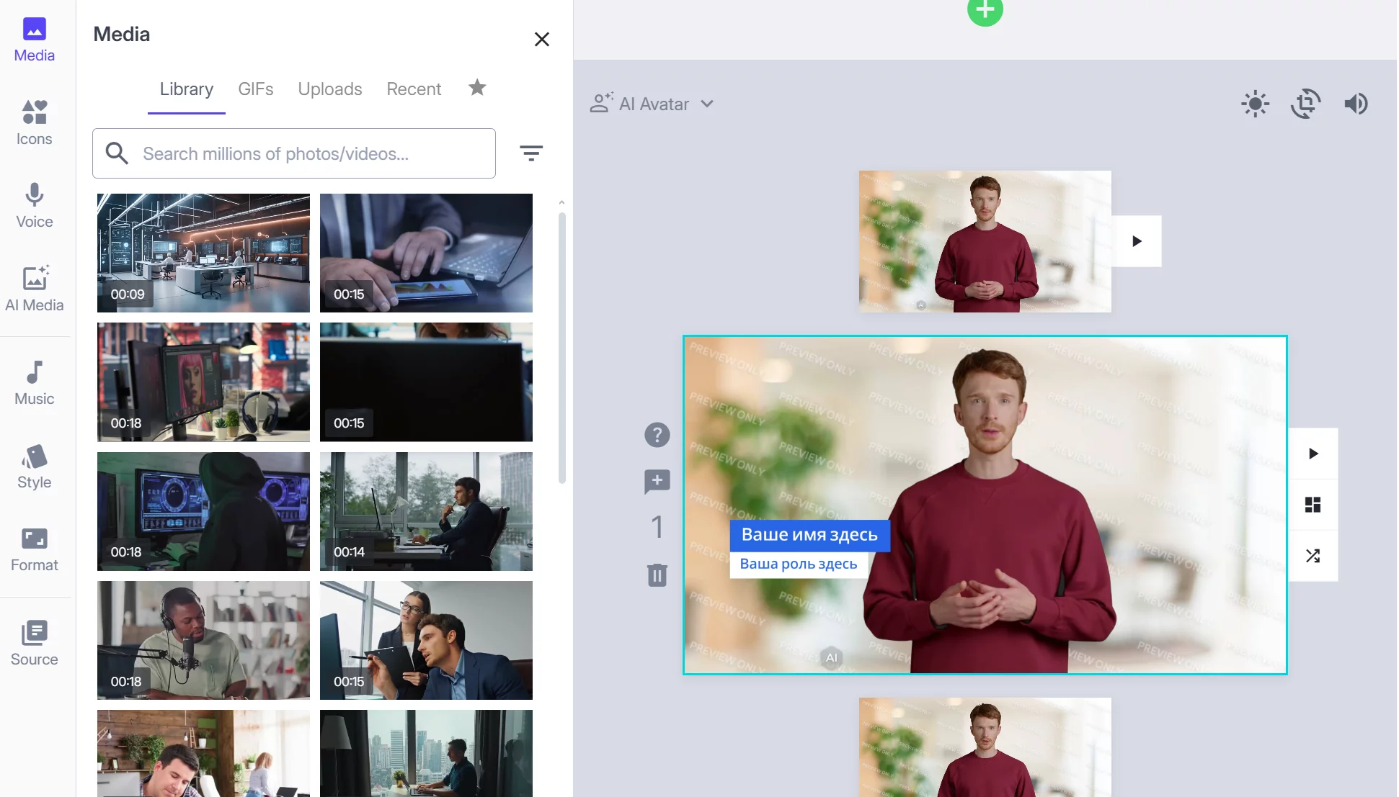Click the magnifying glass search icon

click(117, 153)
